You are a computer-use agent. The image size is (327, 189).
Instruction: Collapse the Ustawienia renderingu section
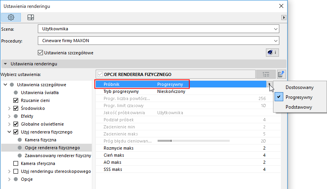point(6,64)
